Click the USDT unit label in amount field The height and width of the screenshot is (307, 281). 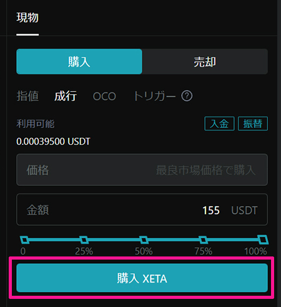244,210
